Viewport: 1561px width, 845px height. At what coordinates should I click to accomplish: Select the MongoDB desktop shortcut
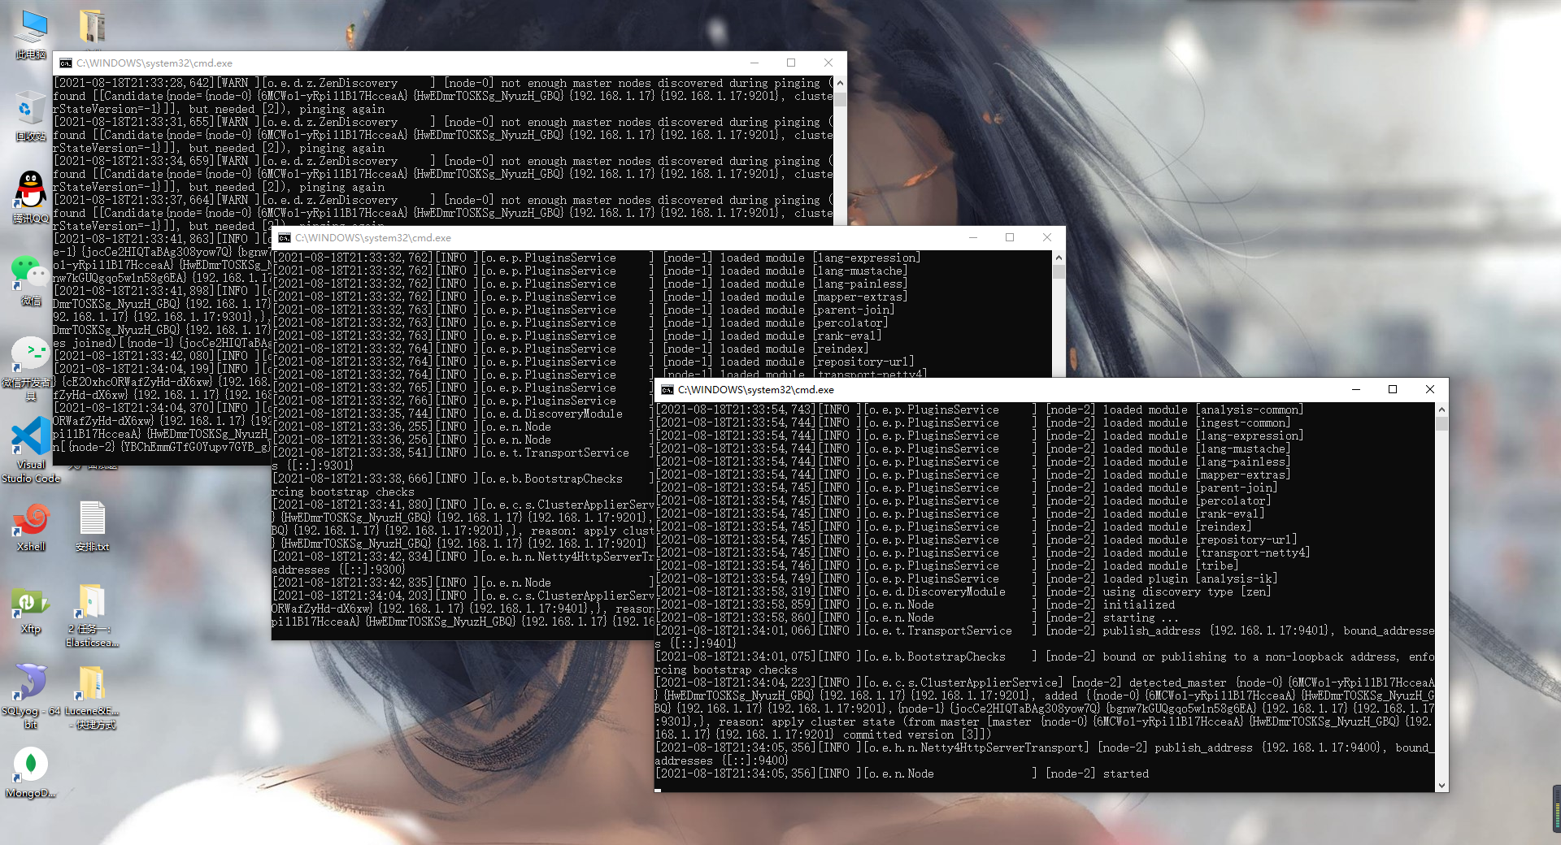click(x=31, y=772)
